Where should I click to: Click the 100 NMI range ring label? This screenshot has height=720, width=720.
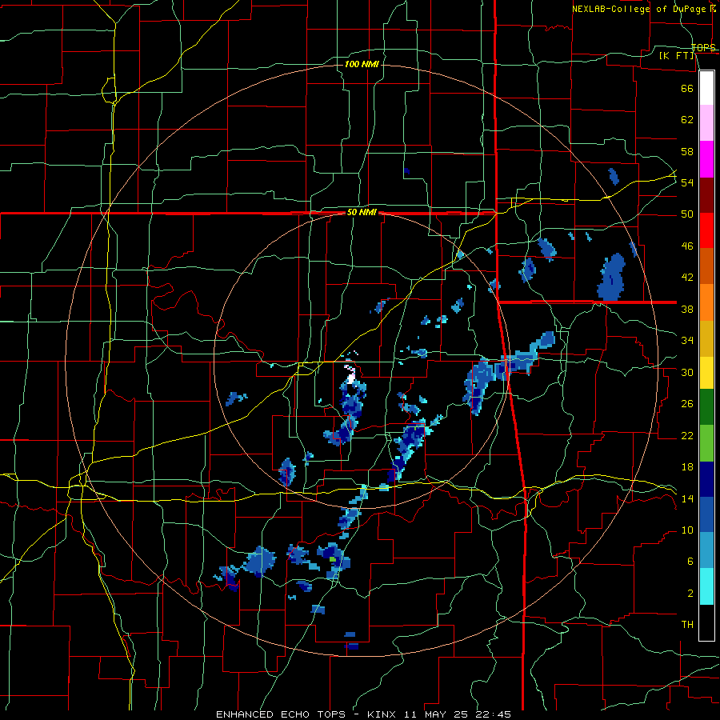362,64
